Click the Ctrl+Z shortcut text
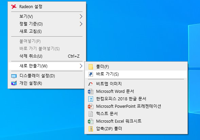Screen dimensions: 200x140 pyautogui.click(x=74, y=56)
